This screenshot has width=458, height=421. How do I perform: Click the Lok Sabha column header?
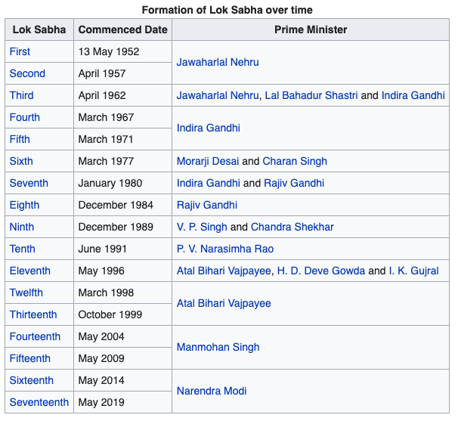pyautogui.click(x=39, y=29)
